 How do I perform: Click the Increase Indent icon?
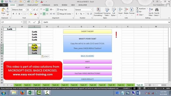tap(54, 14)
